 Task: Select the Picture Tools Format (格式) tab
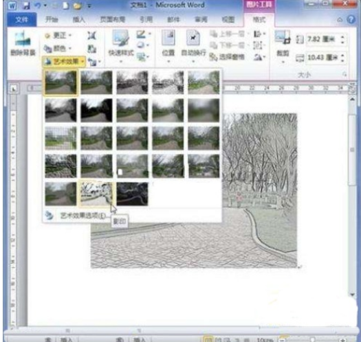tap(259, 20)
